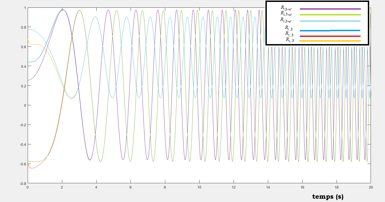Click x-axis tick label 6

(x=131, y=187)
